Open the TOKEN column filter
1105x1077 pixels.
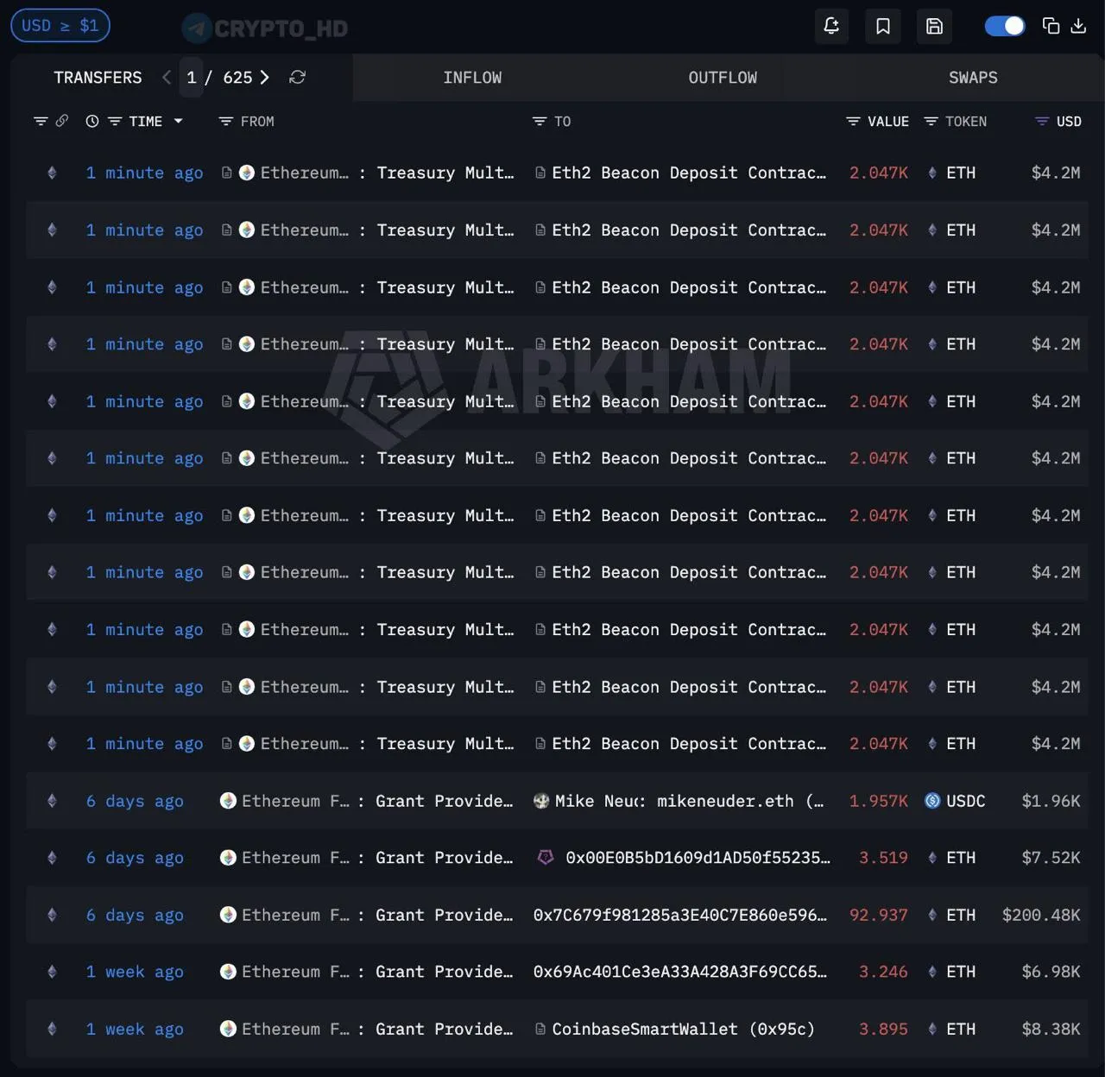[x=931, y=122]
